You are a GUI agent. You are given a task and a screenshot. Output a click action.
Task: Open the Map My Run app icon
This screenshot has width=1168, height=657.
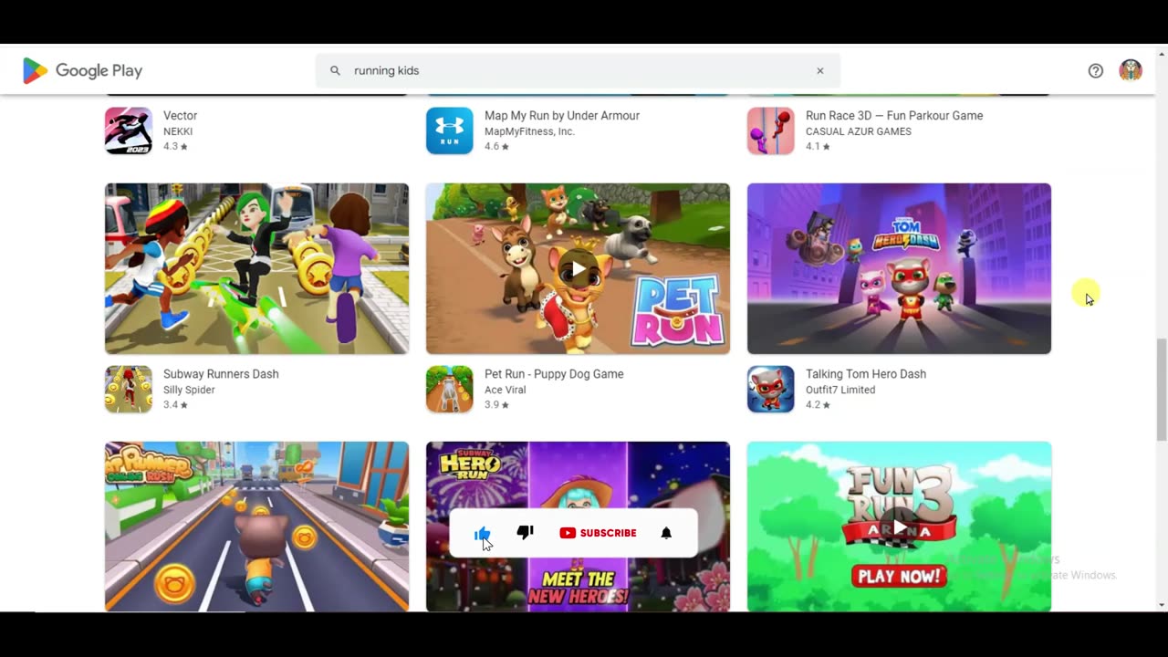[x=450, y=130]
